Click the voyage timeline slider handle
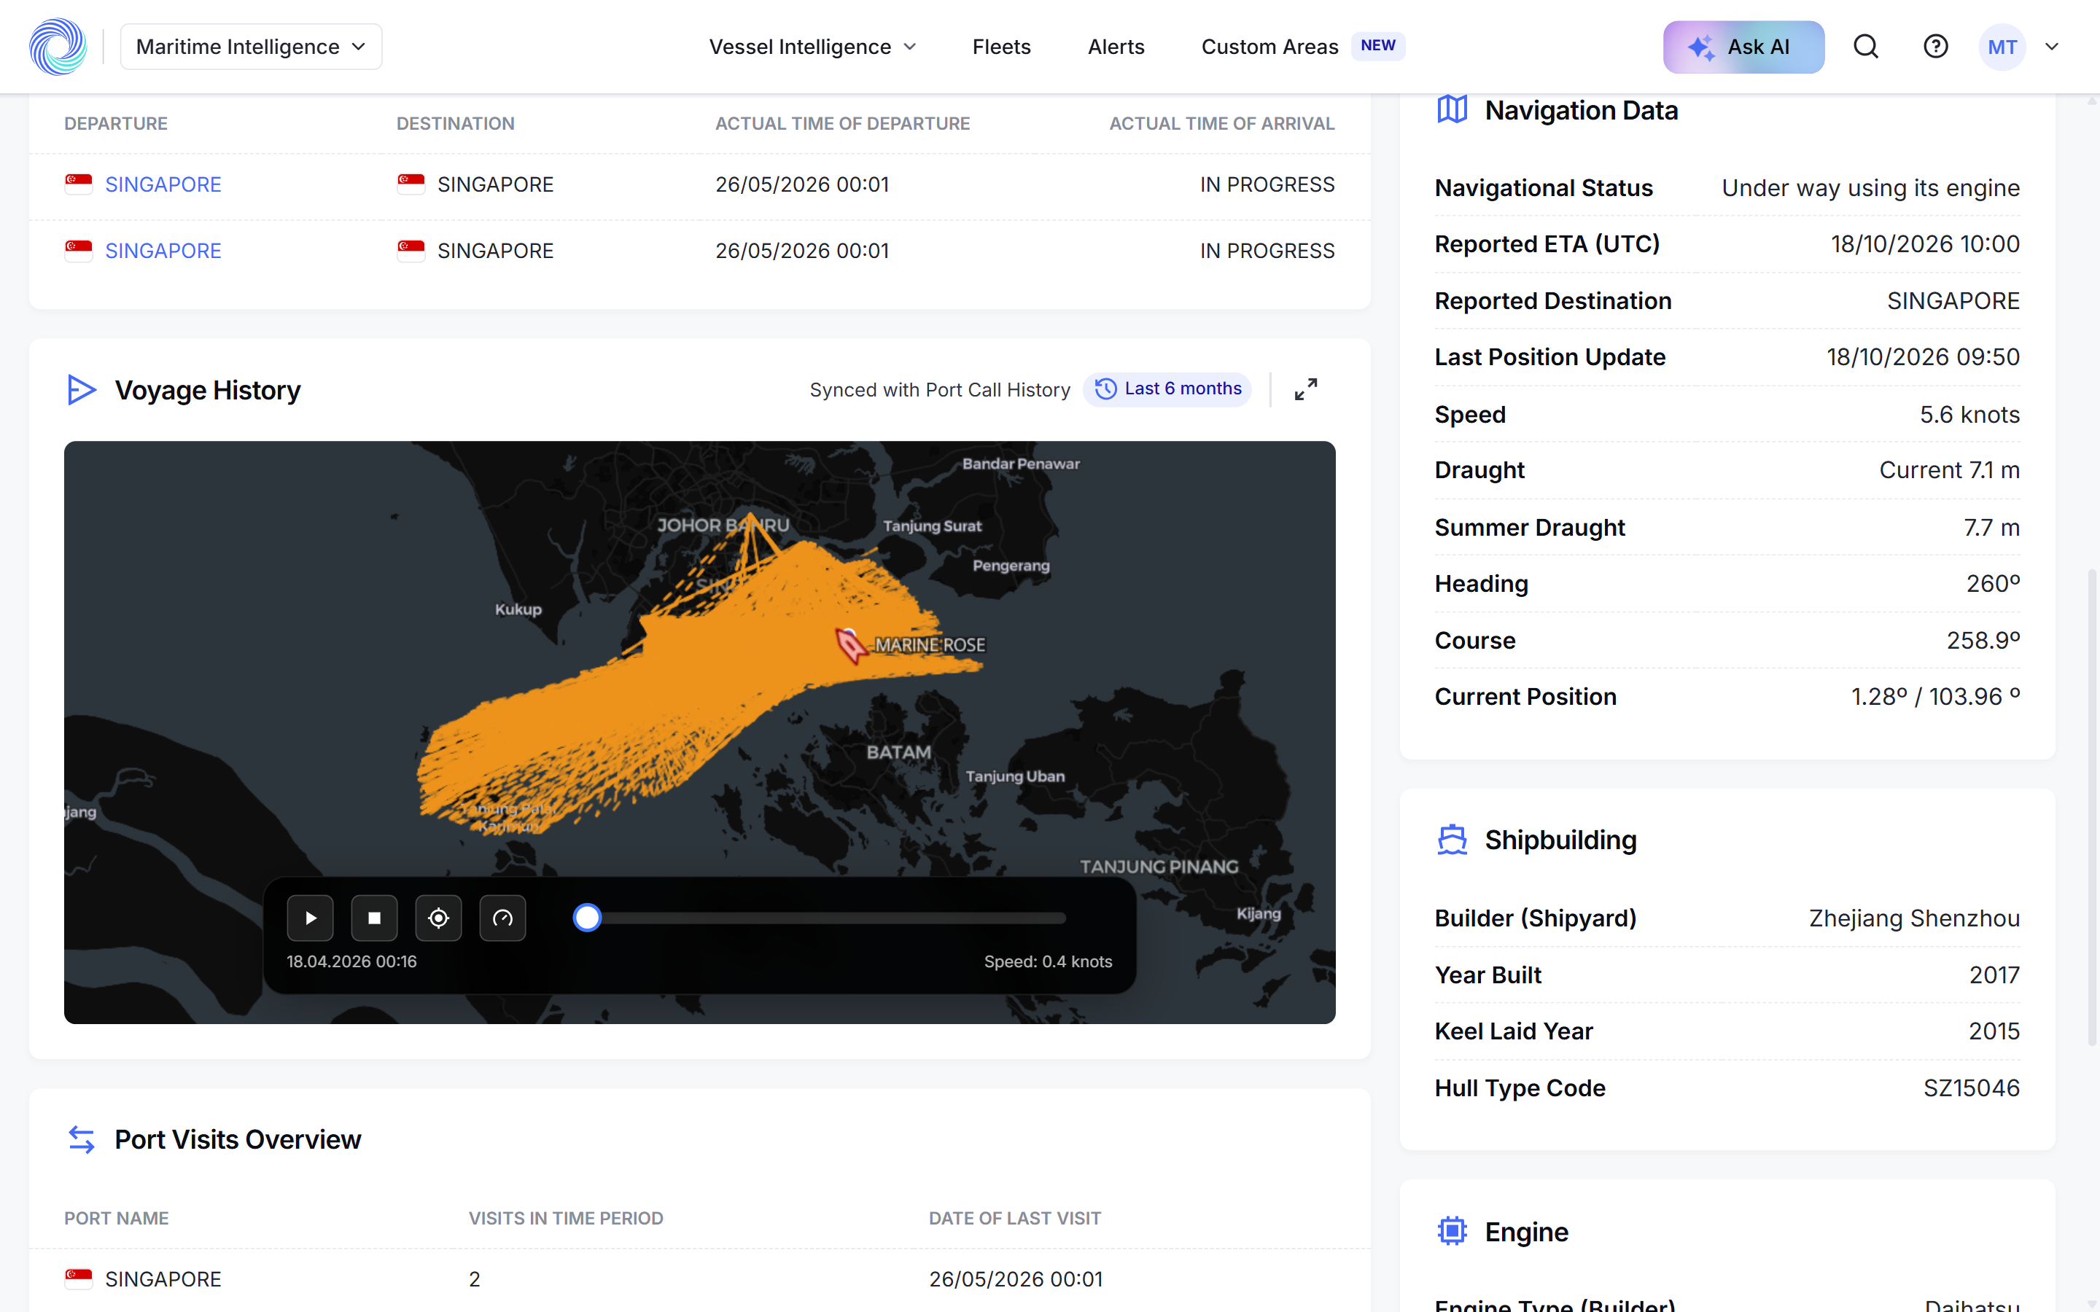 point(588,917)
